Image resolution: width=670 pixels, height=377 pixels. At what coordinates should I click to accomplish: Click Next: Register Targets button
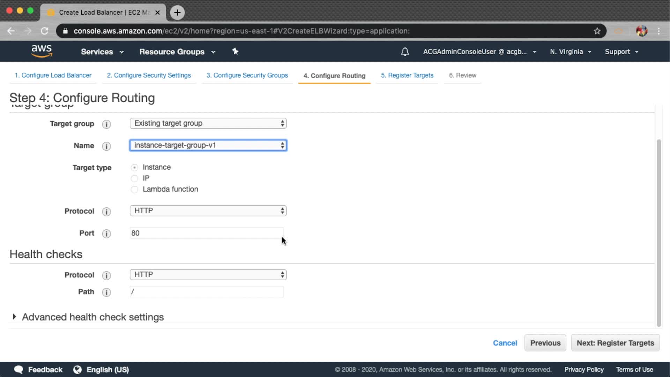tap(615, 343)
